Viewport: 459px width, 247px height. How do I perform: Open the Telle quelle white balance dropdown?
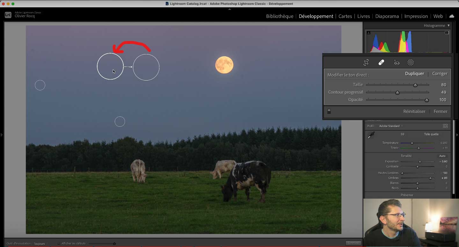[433, 134]
